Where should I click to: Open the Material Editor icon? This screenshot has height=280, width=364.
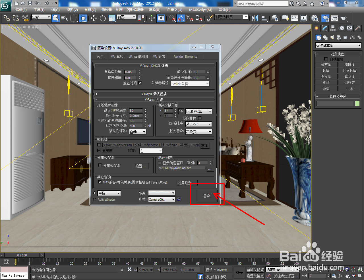tap(315, 18)
